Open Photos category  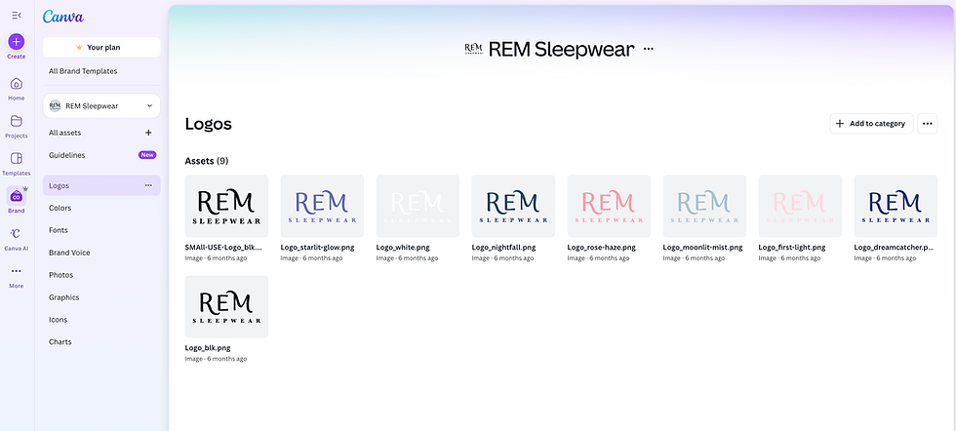click(60, 275)
